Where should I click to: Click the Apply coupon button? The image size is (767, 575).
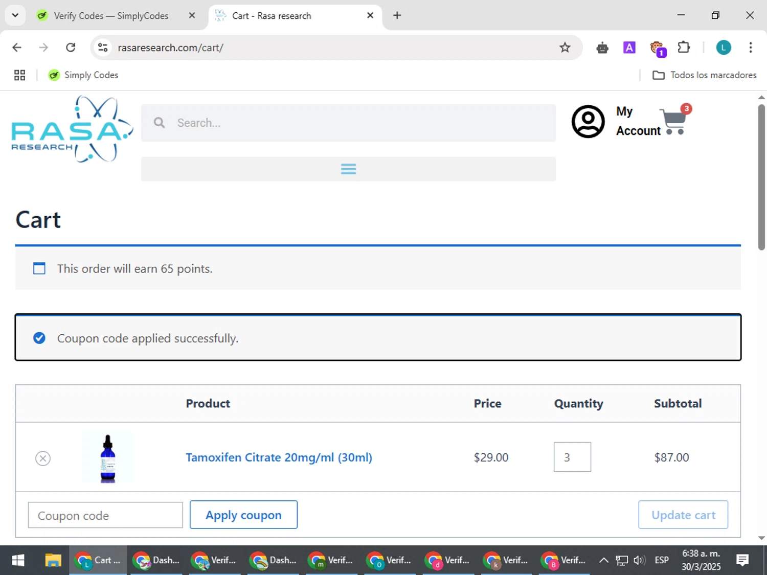[x=243, y=515]
